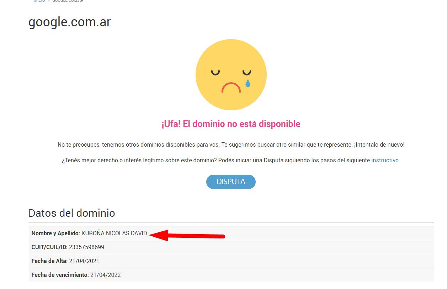Click the GOOGLE.COM.AR breadcrumb item

pos(68,1)
